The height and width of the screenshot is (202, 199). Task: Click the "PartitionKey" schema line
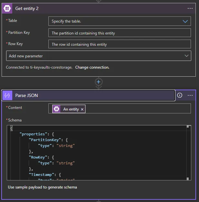(48, 140)
